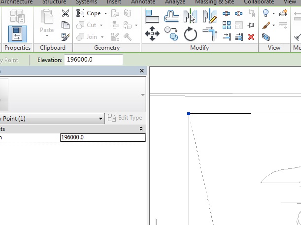Select the Join/Unjoin Roof tool
The width and height of the screenshot is (301, 225).
tap(115, 13)
